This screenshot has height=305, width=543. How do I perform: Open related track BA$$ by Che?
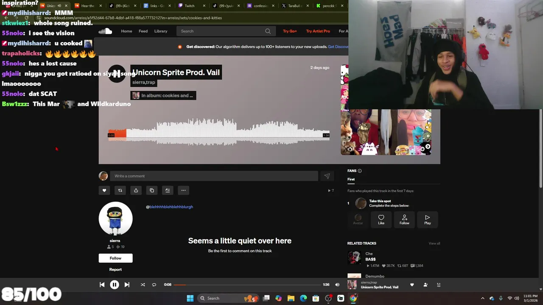[370, 259]
